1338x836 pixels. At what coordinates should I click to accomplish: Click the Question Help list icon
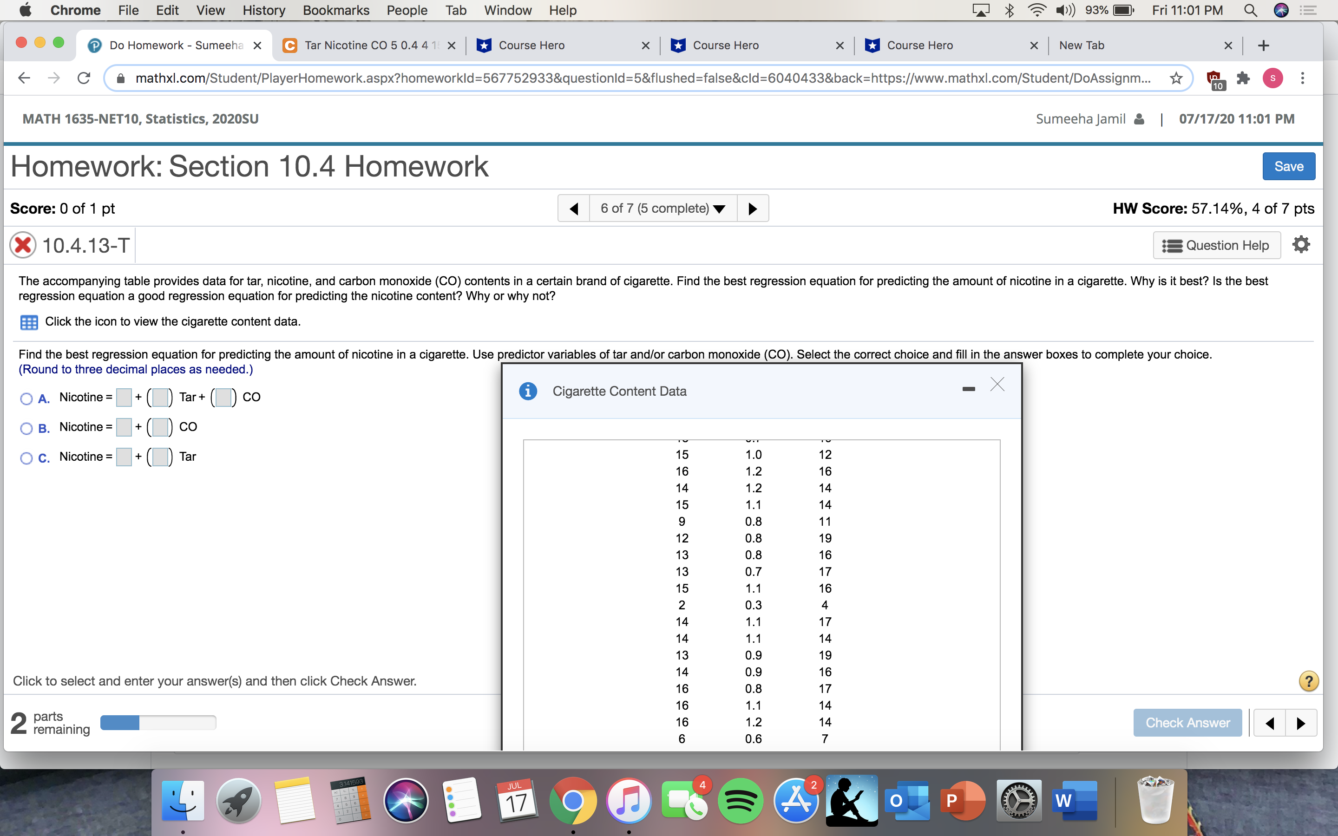coord(1173,245)
